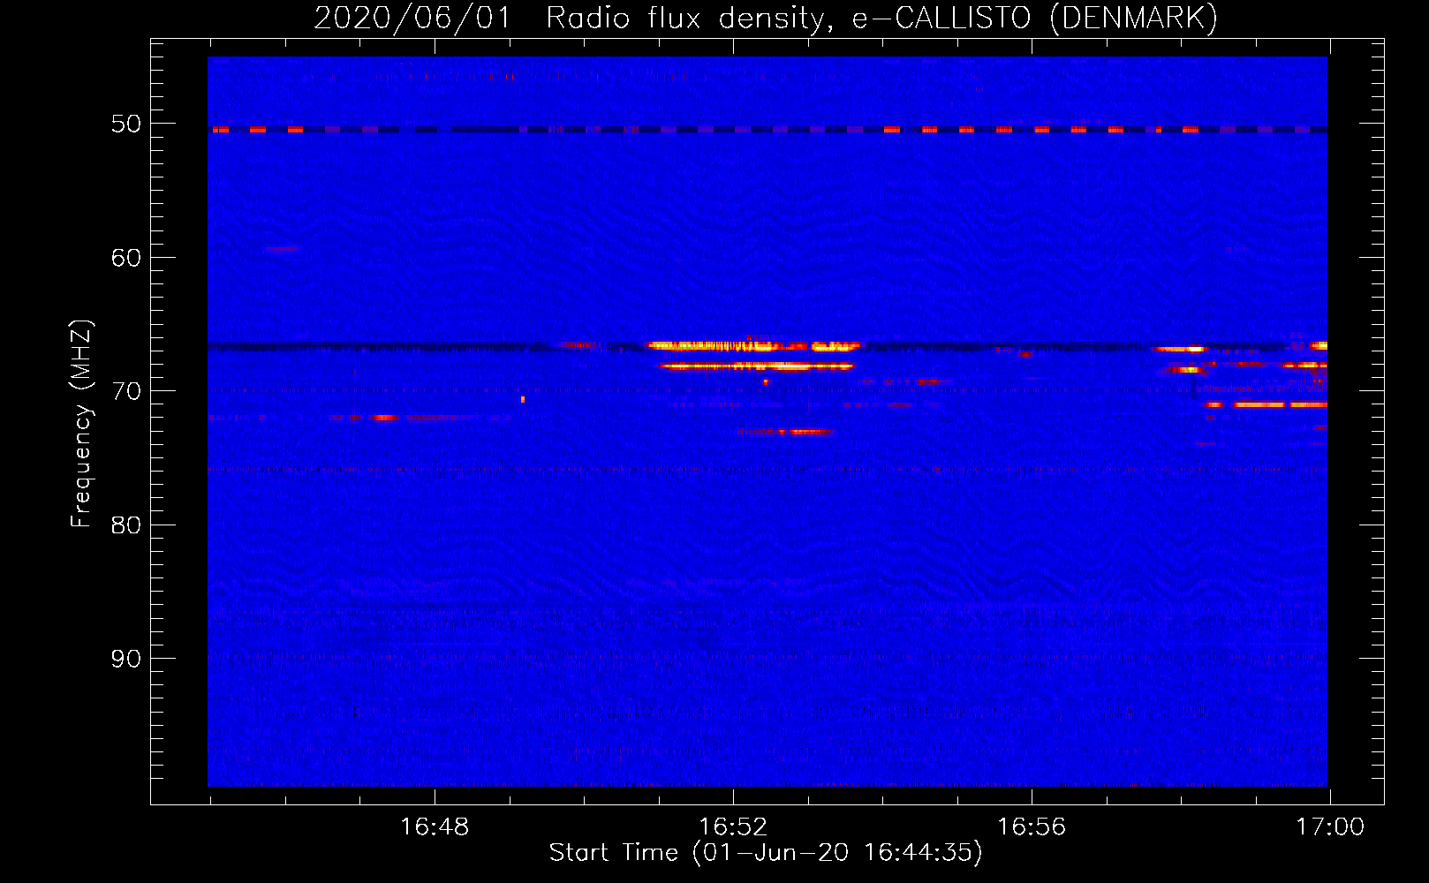
Task: Click the 17:00 time tick label
Action: pyautogui.click(x=1330, y=827)
